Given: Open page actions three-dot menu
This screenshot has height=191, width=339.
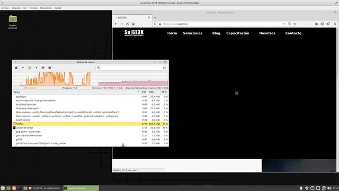Looking at the screenshot, I should (x=284, y=24).
